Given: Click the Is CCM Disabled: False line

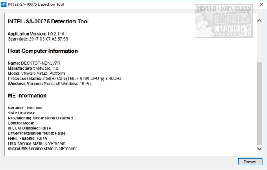Looking at the screenshot, I should coord(29,128).
